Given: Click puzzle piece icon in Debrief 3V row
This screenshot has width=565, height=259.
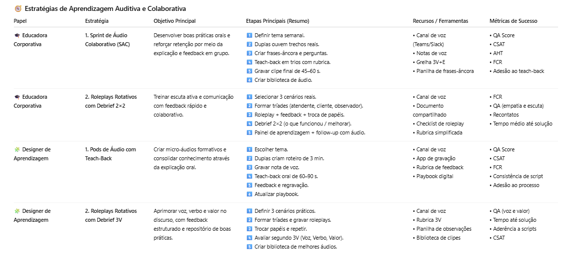Looking at the screenshot, I should pyautogui.click(x=17, y=211).
